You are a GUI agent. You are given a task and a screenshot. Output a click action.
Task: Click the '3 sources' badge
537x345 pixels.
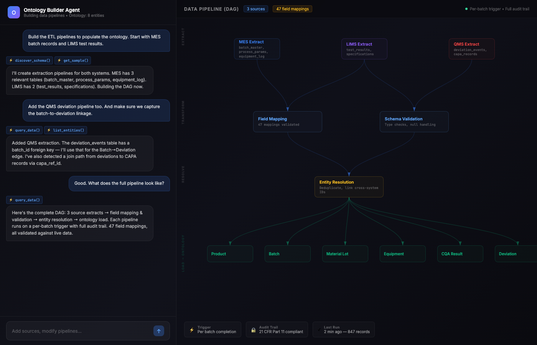coord(256,9)
